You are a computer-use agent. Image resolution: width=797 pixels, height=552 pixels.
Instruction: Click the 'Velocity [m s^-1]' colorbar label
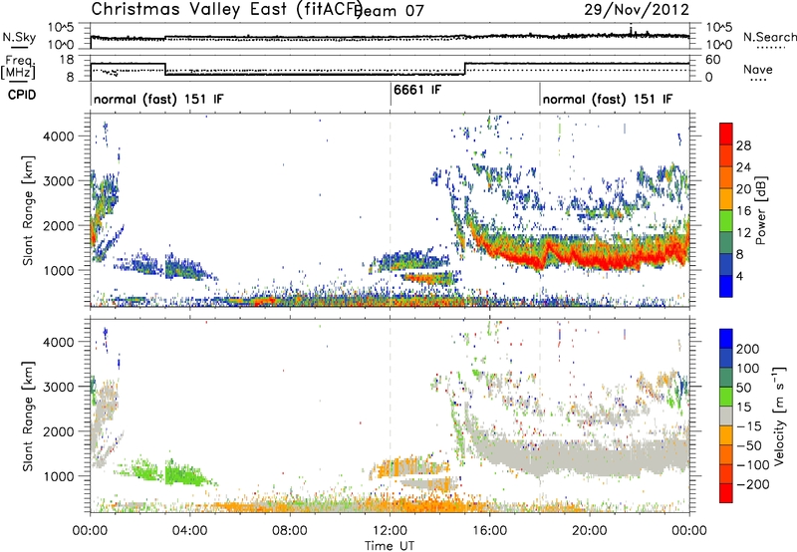pyautogui.click(x=779, y=416)
